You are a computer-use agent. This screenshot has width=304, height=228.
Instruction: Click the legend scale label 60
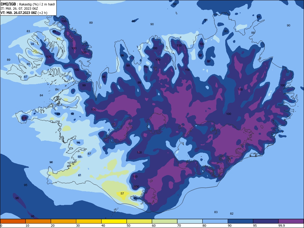154,226
